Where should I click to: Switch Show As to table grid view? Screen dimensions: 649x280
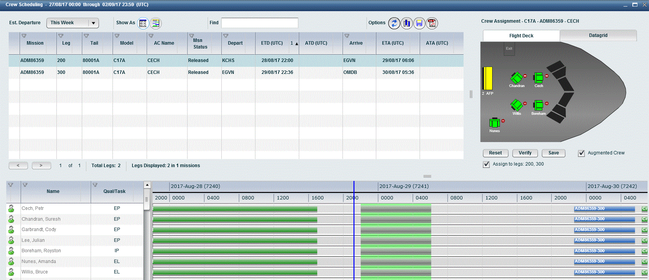[x=143, y=23]
